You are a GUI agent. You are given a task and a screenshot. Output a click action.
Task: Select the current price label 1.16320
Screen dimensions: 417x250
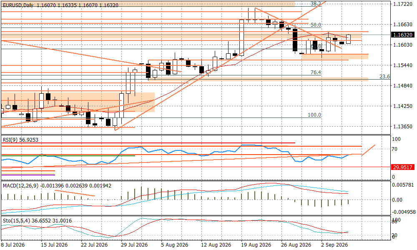coord(403,35)
